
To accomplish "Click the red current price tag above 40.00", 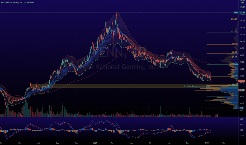I will click(x=242, y=81).
